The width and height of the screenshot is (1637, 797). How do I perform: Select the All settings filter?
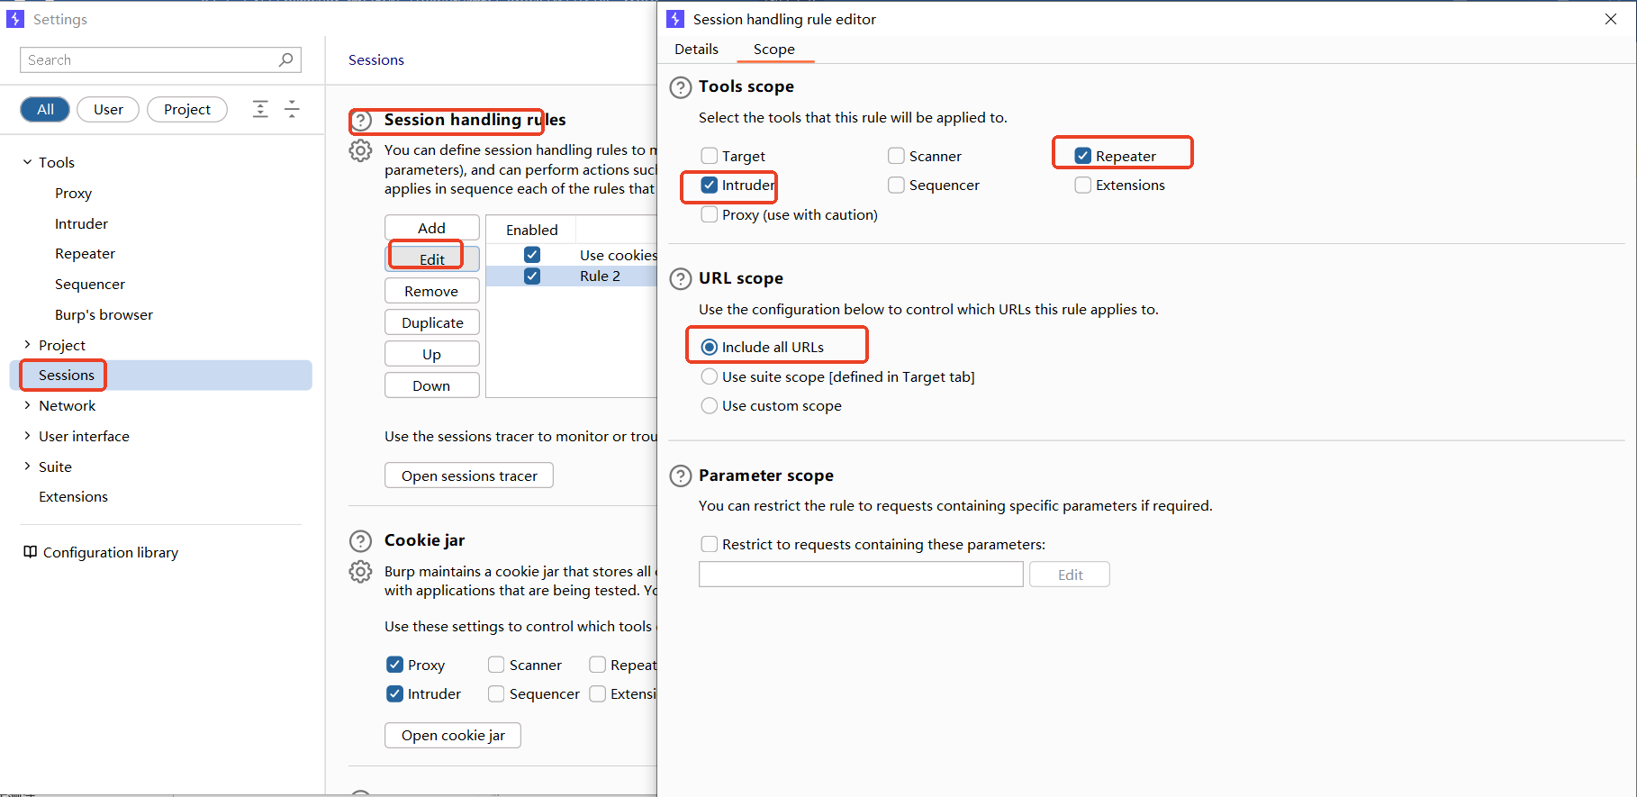coord(45,109)
